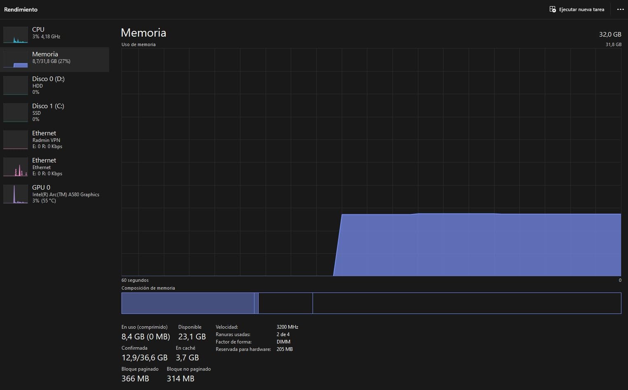Select the in-use segment of memory composition
628x390 pixels.
(188, 303)
